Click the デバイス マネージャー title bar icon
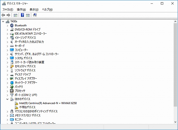Viewport: 178px width, 130px height. tap(4, 3)
